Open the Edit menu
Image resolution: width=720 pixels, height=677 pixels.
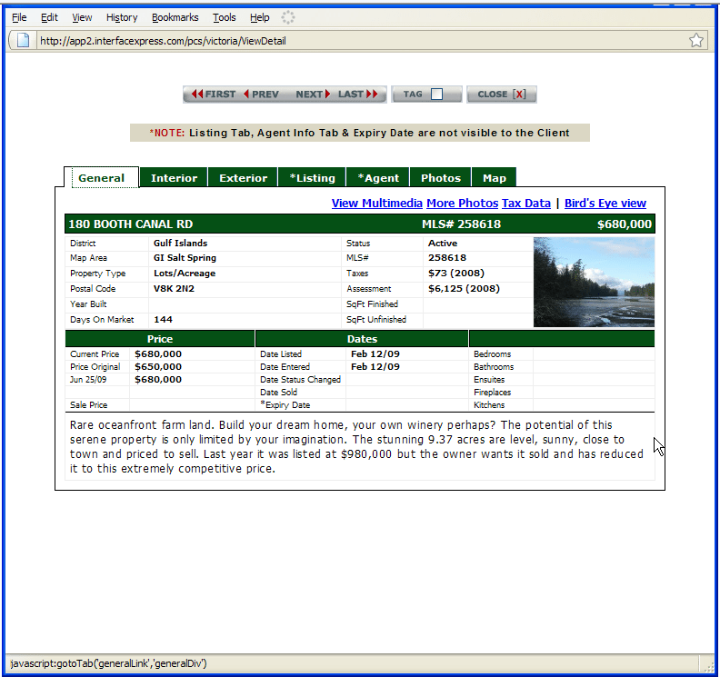tap(49, 17)
